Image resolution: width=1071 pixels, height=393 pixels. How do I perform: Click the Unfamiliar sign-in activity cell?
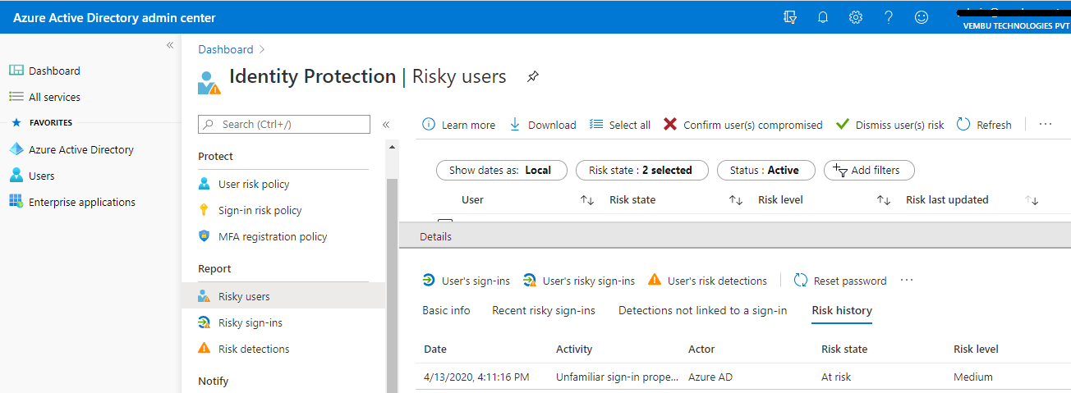618,377
